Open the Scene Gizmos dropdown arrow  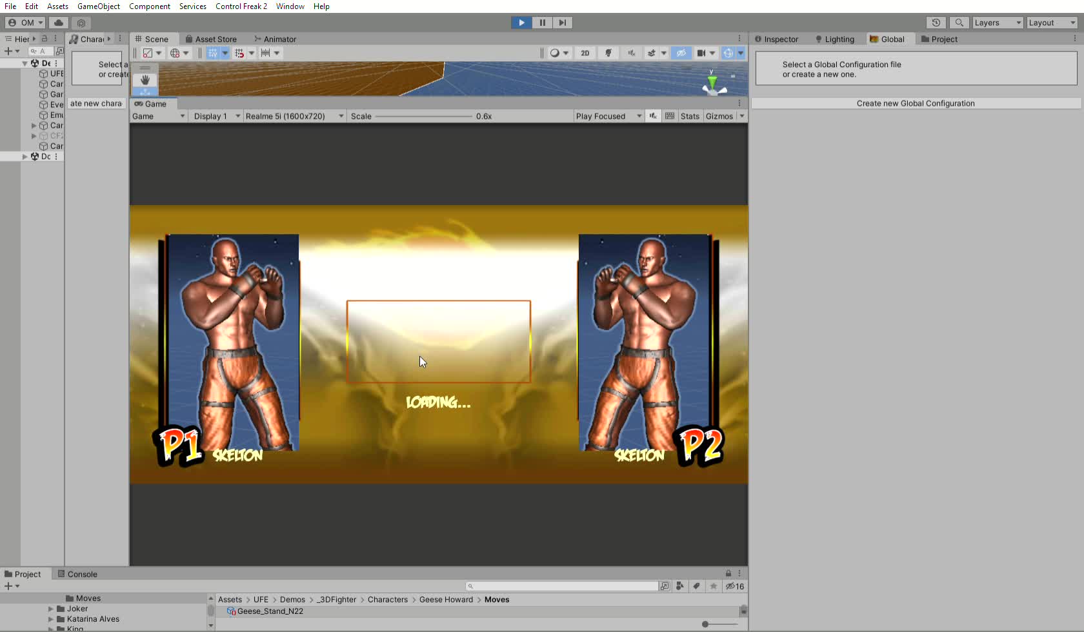click(x=741, y=54)
